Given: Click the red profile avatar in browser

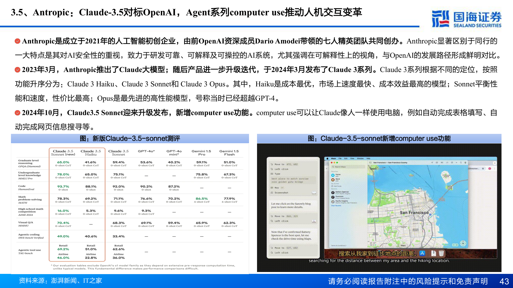Looking at the screenshot, I should coord(490,169).
